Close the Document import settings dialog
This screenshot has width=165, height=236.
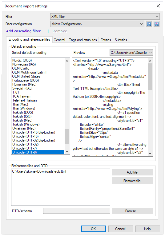tap(158, 6)
